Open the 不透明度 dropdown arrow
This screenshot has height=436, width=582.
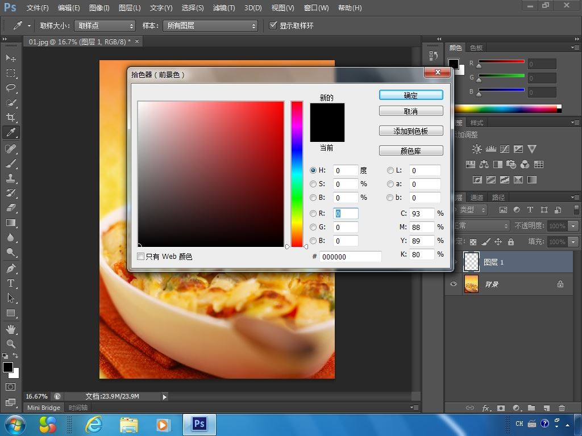(x=574, y=226)
